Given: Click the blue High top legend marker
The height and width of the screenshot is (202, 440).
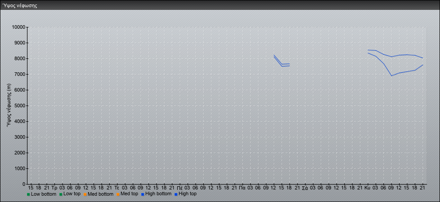Looking at the screenshot, I should (176, 194).
